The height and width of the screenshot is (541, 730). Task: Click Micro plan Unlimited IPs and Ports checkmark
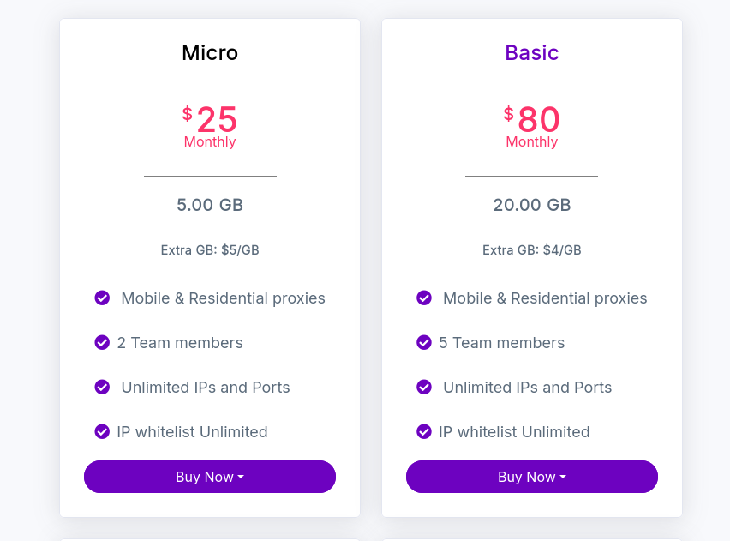(x=102, y=387)
